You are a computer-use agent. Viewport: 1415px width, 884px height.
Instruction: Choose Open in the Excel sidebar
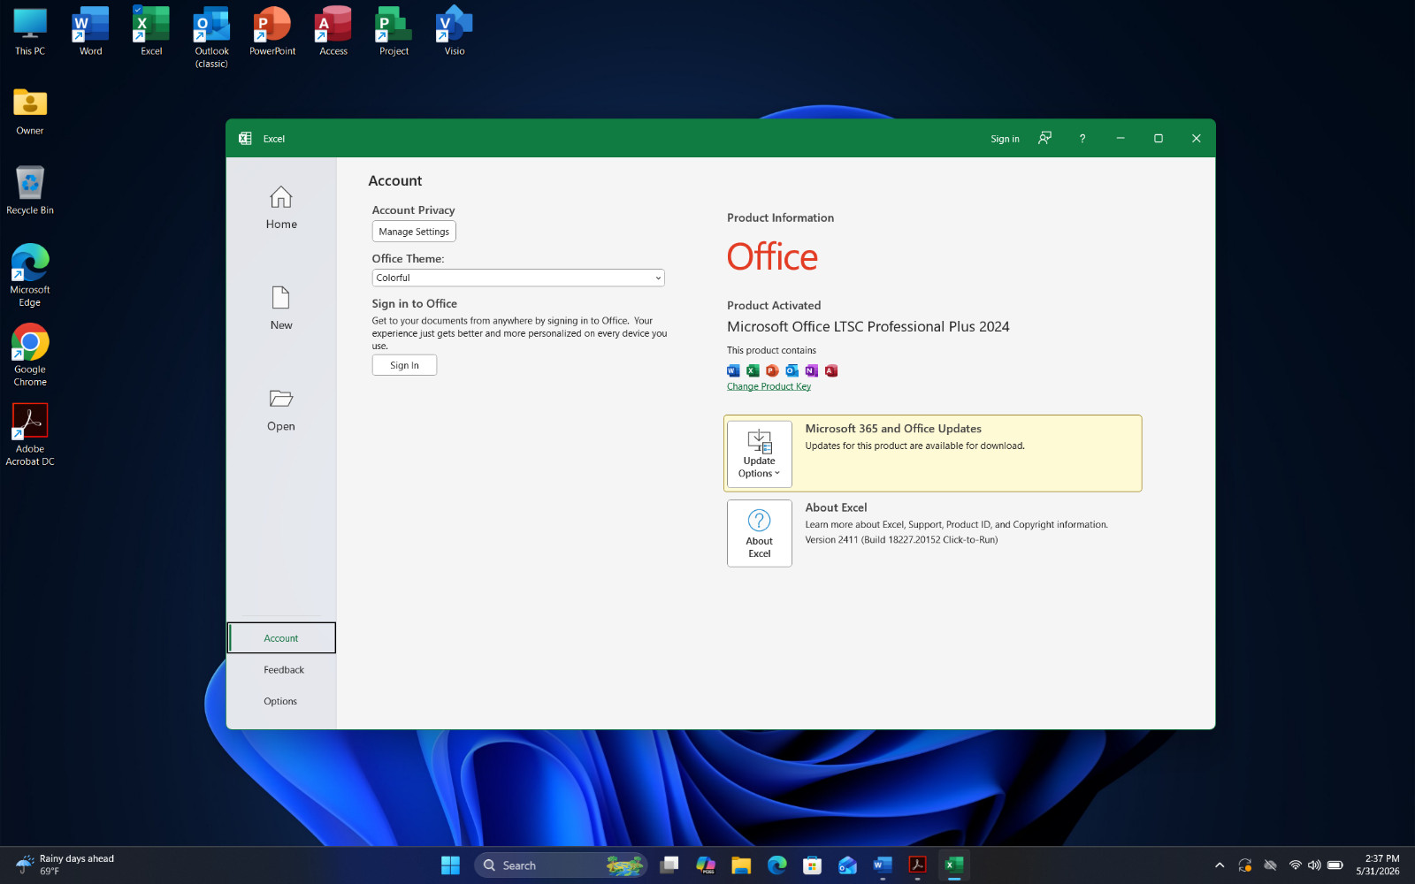point(281,410)
